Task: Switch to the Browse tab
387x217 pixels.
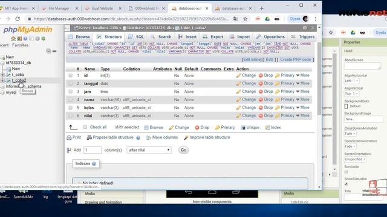Action: point(79,37)
